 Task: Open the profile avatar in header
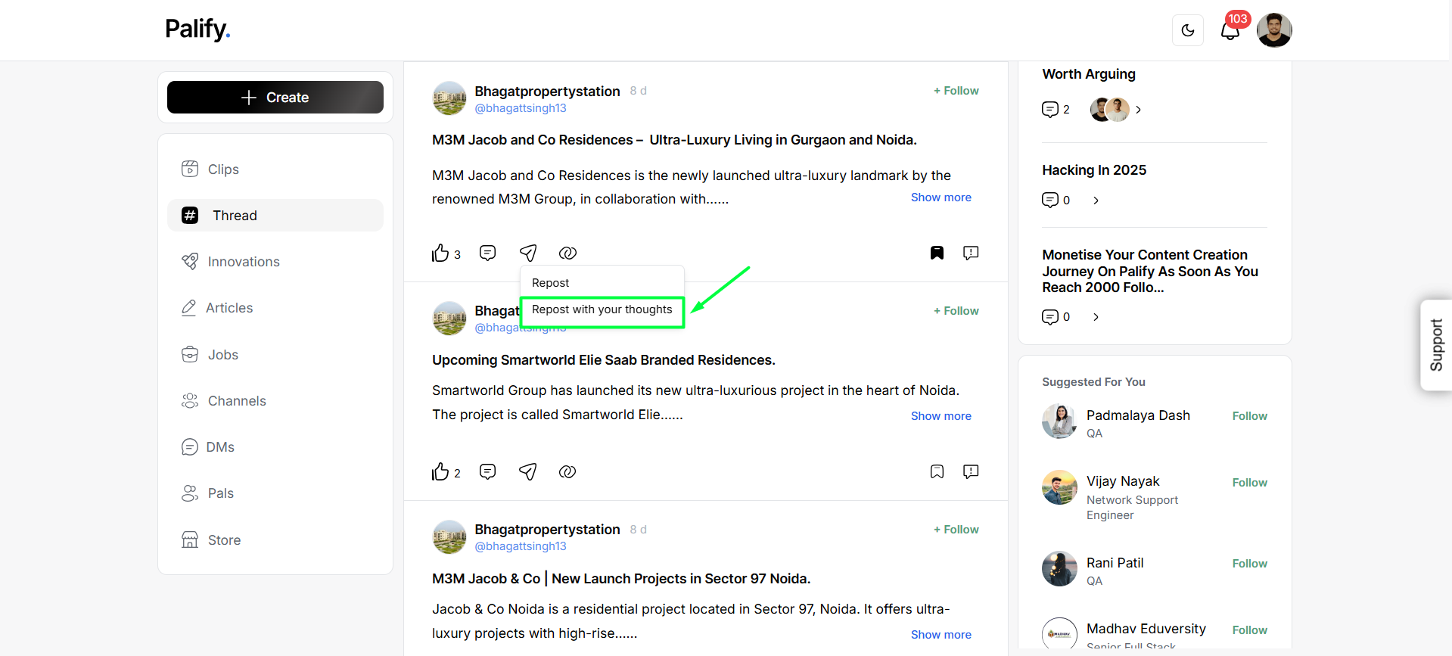coord(1274,30)
